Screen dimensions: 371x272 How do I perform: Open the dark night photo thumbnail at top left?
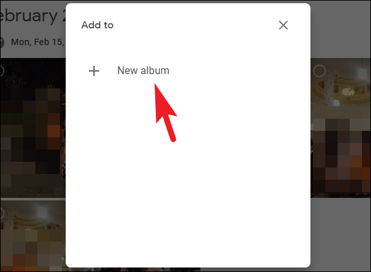click(33, 128)
